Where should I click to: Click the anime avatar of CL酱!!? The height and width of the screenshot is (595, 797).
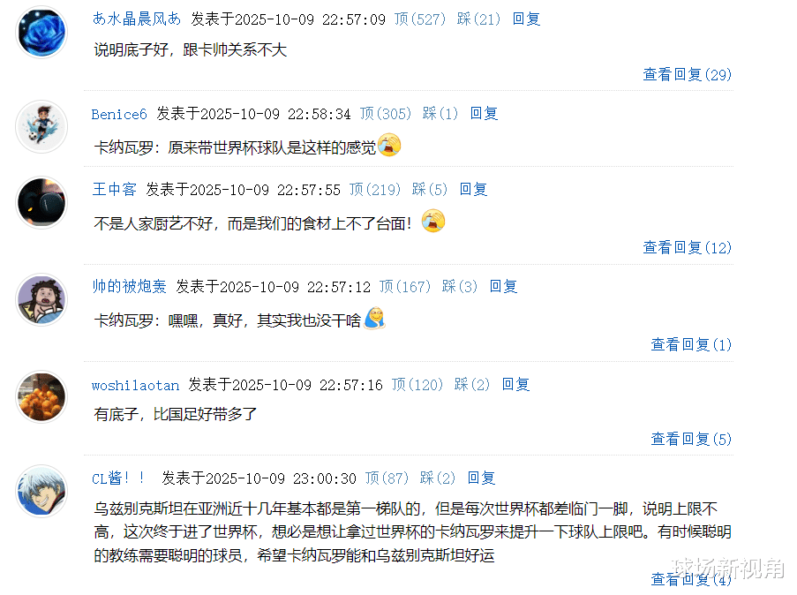(41, 491)
